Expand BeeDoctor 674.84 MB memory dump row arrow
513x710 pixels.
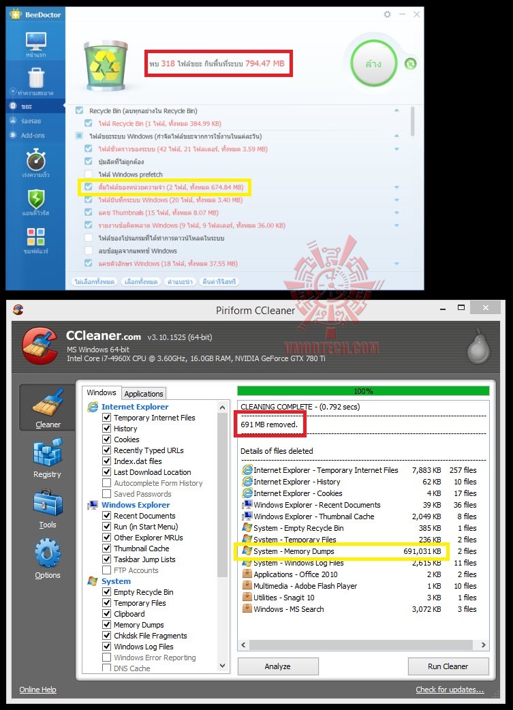[x=397, y=187]
